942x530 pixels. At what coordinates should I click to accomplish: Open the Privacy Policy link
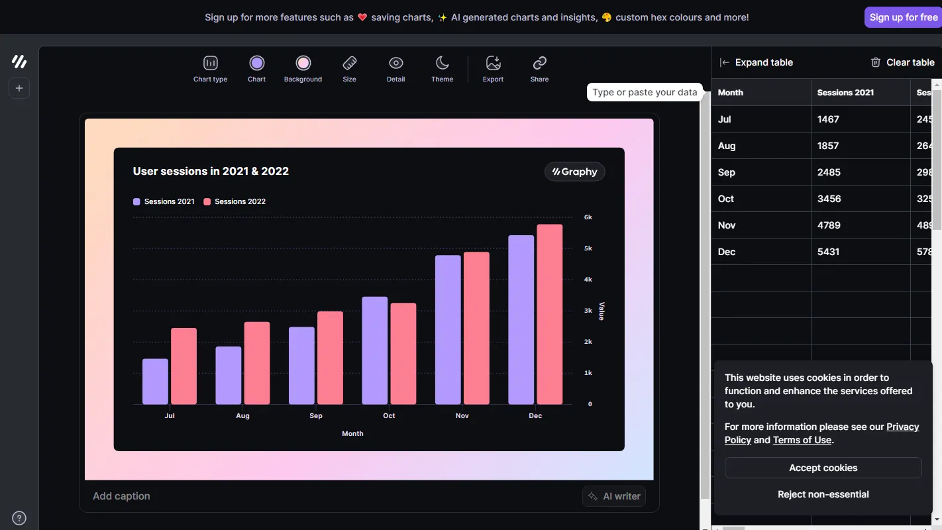(902, 427)
